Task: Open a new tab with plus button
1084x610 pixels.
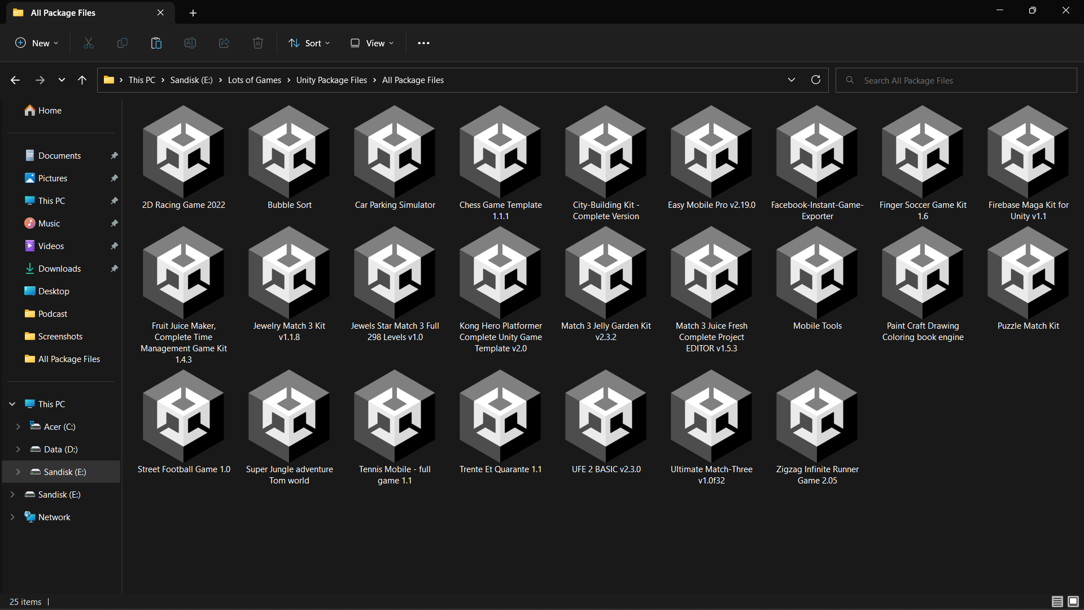Action: click(x=193, y=12)
